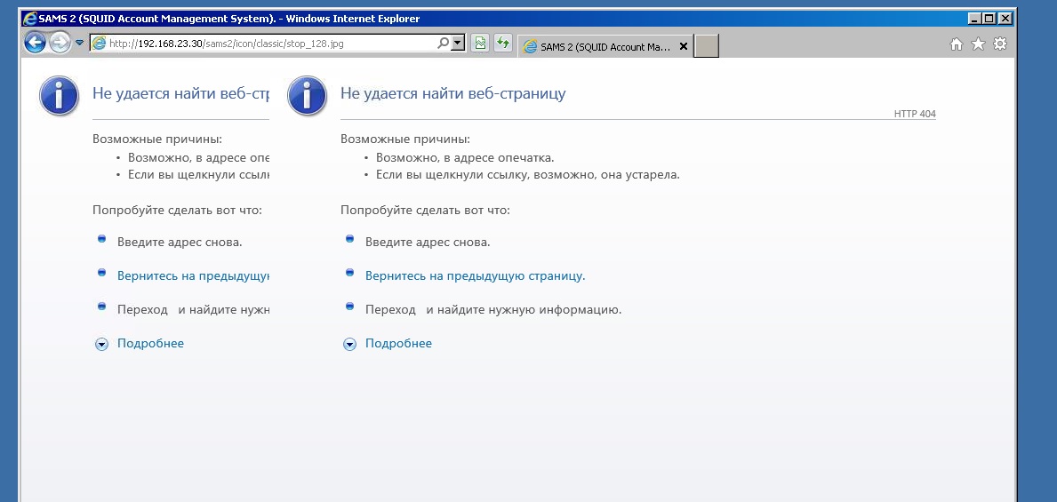Close the Internet Explorer window
Screen dimensions: 1057x502
[x=1005, y=18]
